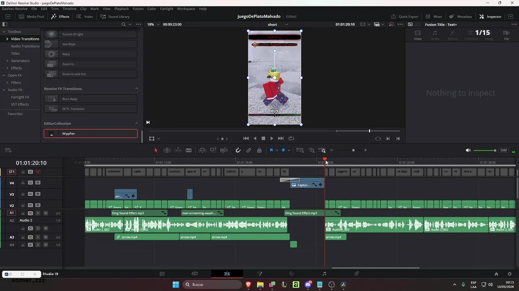Click the Insert Clip icon
The image size is (519, 291).
202,150
